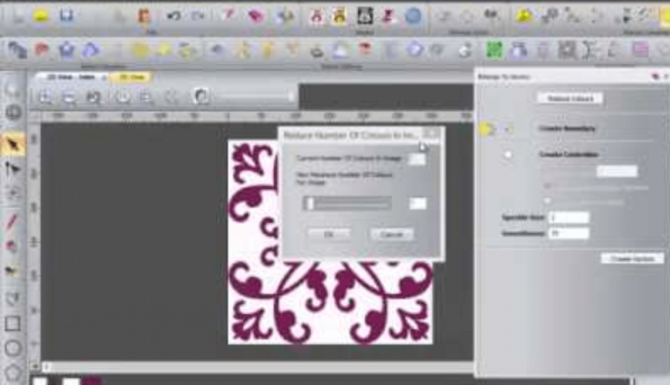
Task: Select the circle shape tool
Action: point(12,348)
